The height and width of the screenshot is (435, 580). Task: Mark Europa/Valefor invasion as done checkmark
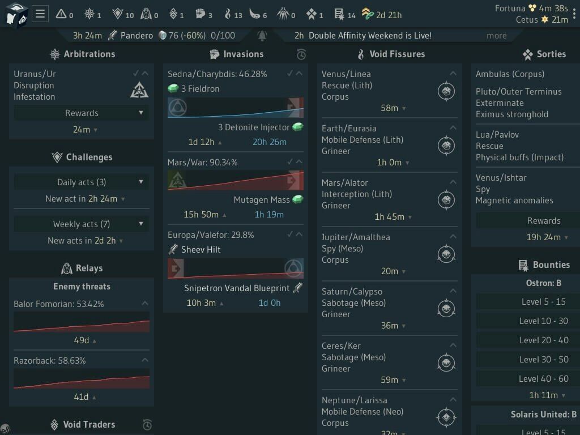[x=289, y=234]
